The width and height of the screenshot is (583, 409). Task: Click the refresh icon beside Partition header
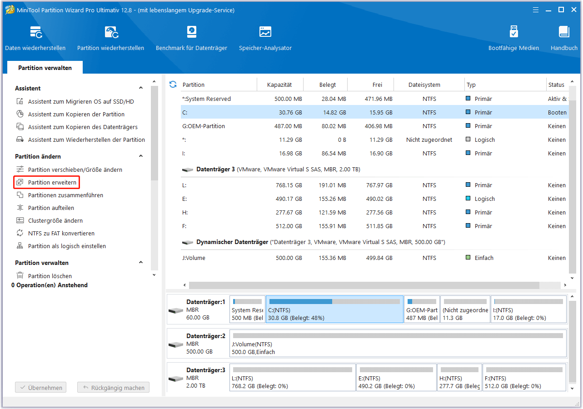[173, 85]
